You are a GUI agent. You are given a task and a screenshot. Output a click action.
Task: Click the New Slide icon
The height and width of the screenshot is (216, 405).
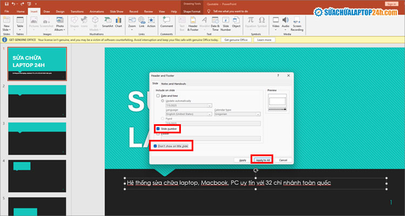6,19
